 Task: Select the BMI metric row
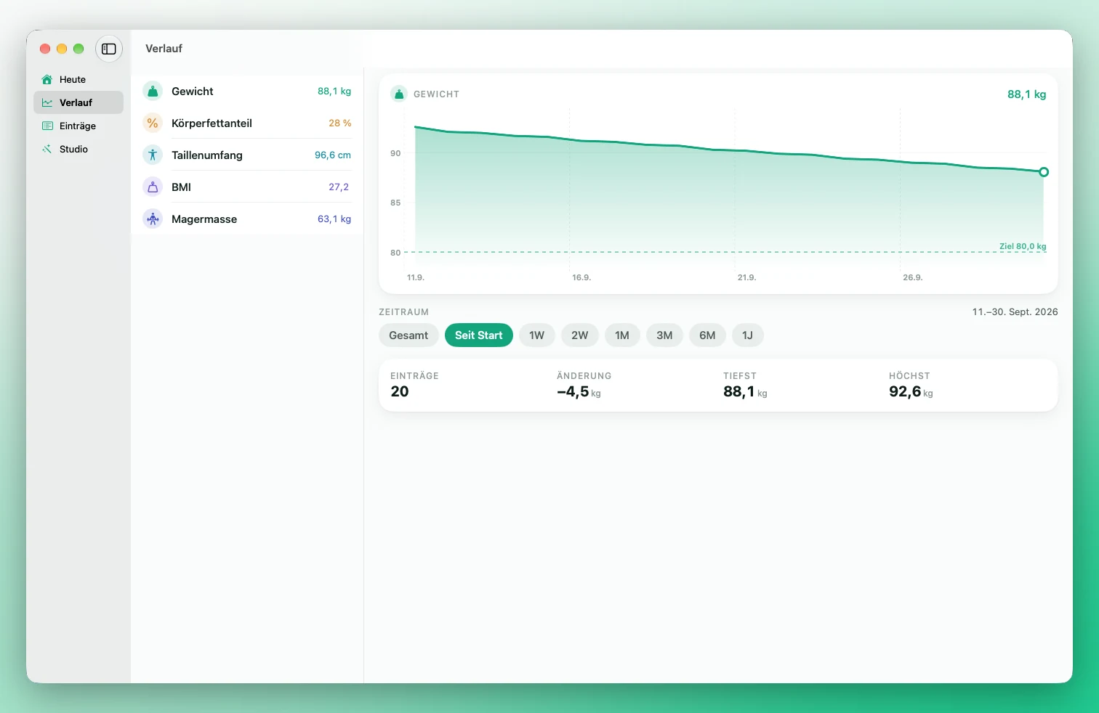tap(247, 187)
